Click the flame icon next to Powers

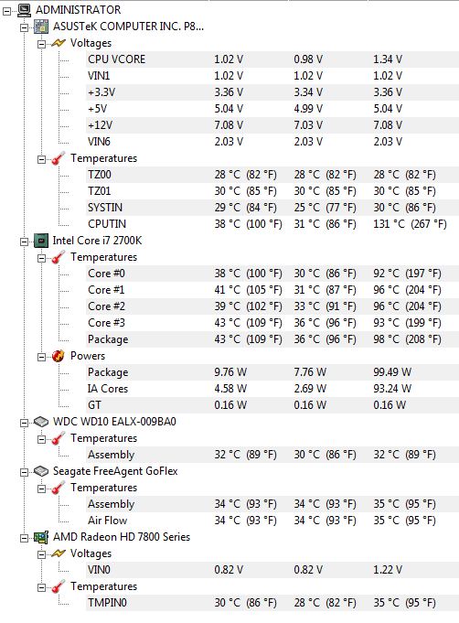59,356
